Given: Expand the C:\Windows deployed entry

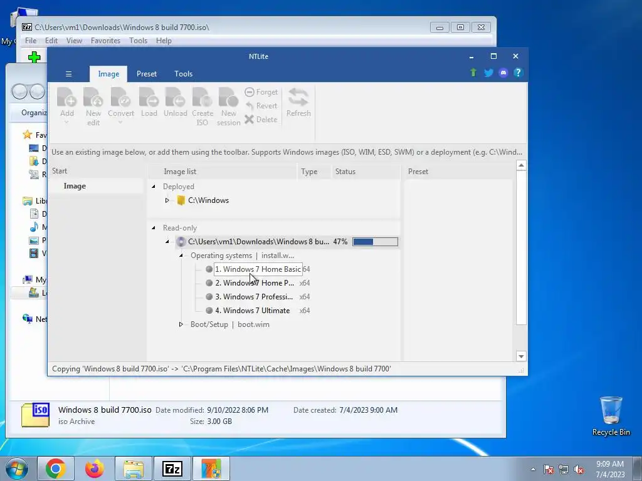Looking at the screenshot, I should 167,200.
